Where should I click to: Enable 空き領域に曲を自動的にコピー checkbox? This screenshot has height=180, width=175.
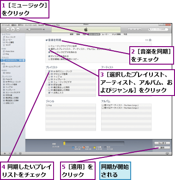49,59
